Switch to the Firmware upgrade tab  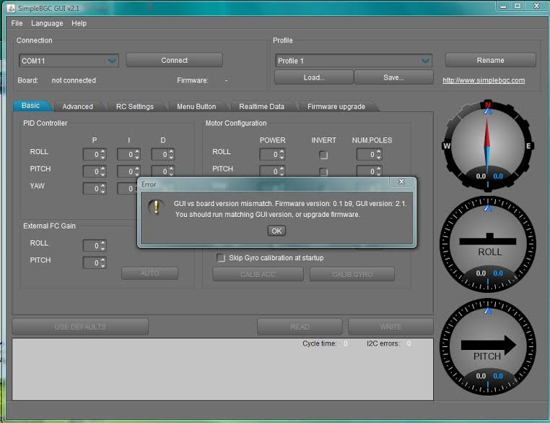(x=336, y=106)
